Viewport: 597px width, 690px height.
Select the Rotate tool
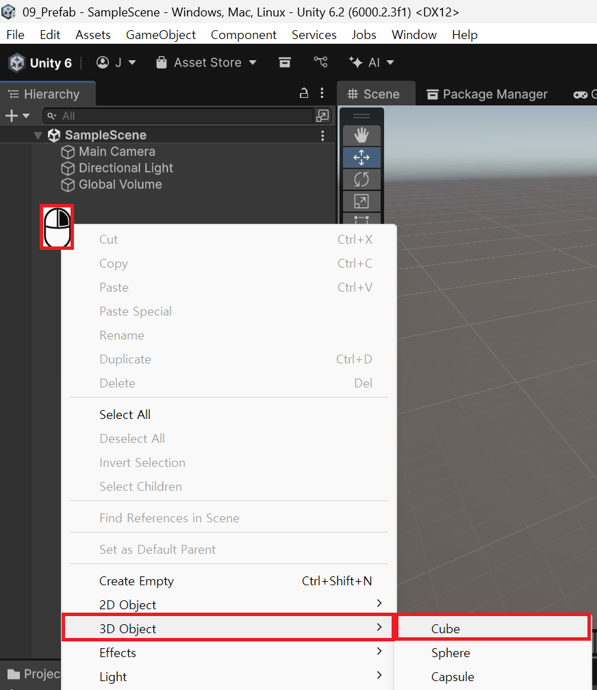pos(361,179)
